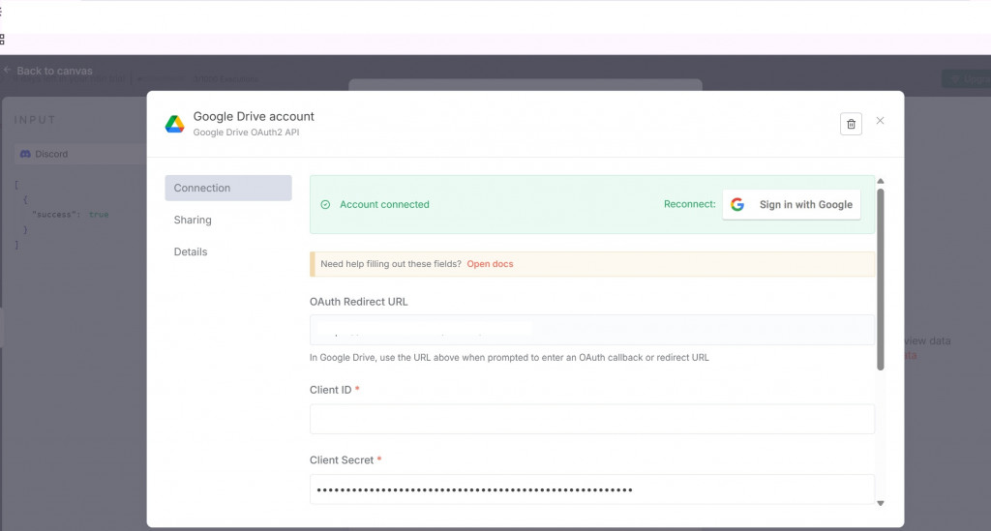
Task: Click the 'Client ID' label
Action: (x=331, y=390)
